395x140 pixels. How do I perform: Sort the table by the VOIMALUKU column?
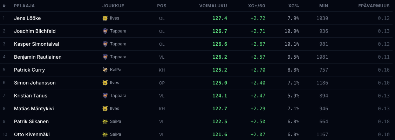coord(213,6)
